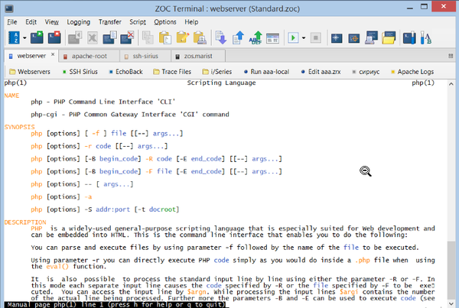Open the A-Z host directory icon
Image resolution: width=459 pixels, height=308 pixels.
(15, 37)
